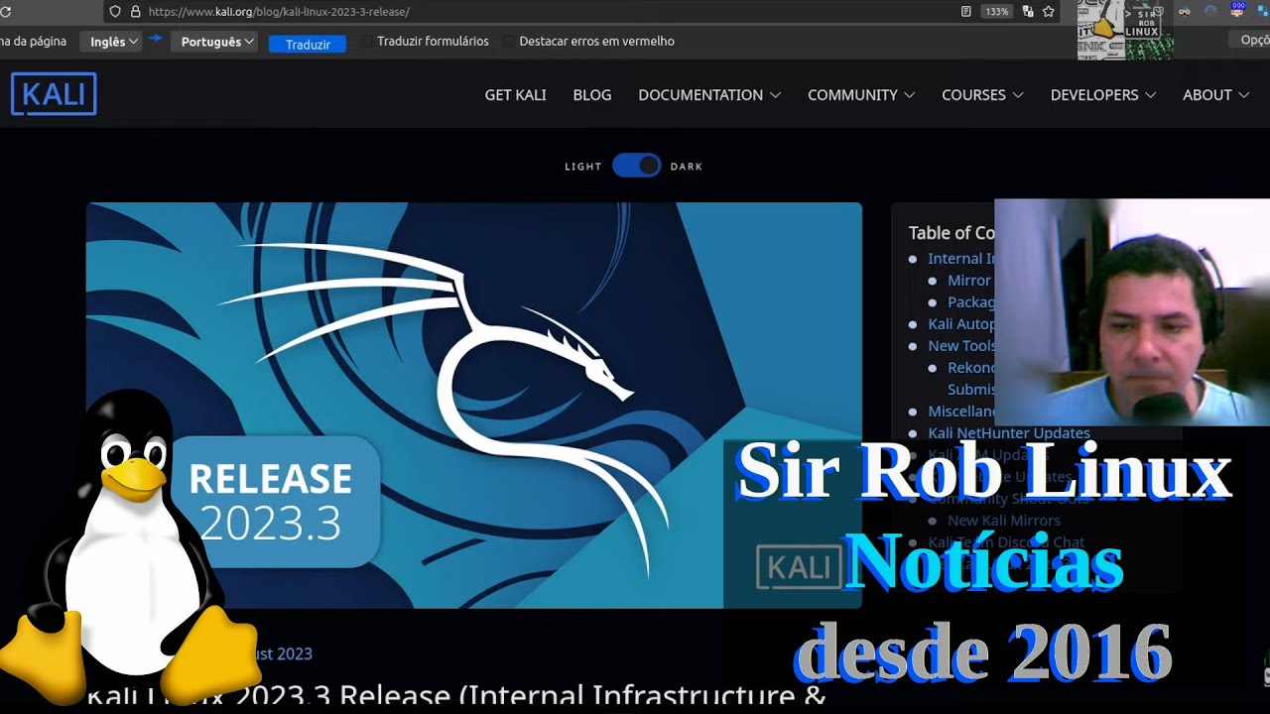1270x714 pixels.
Task: Open the site security shield icon
Action: pyautogui.click(x=115, y=12)
